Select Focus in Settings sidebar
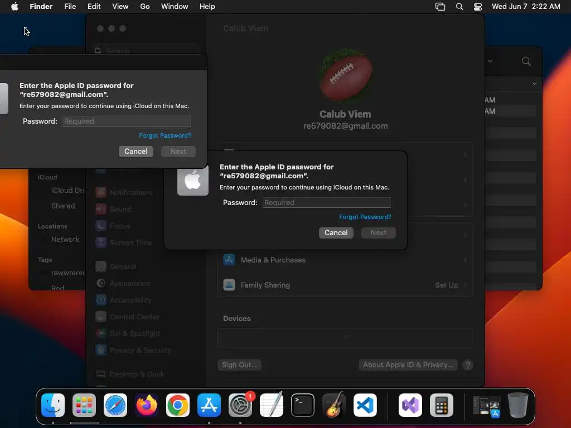The image size is (571, 428). [x=113, y=226]
